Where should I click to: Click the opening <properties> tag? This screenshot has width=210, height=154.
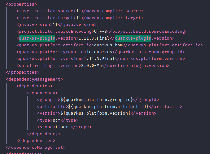[x=21, y=4]
